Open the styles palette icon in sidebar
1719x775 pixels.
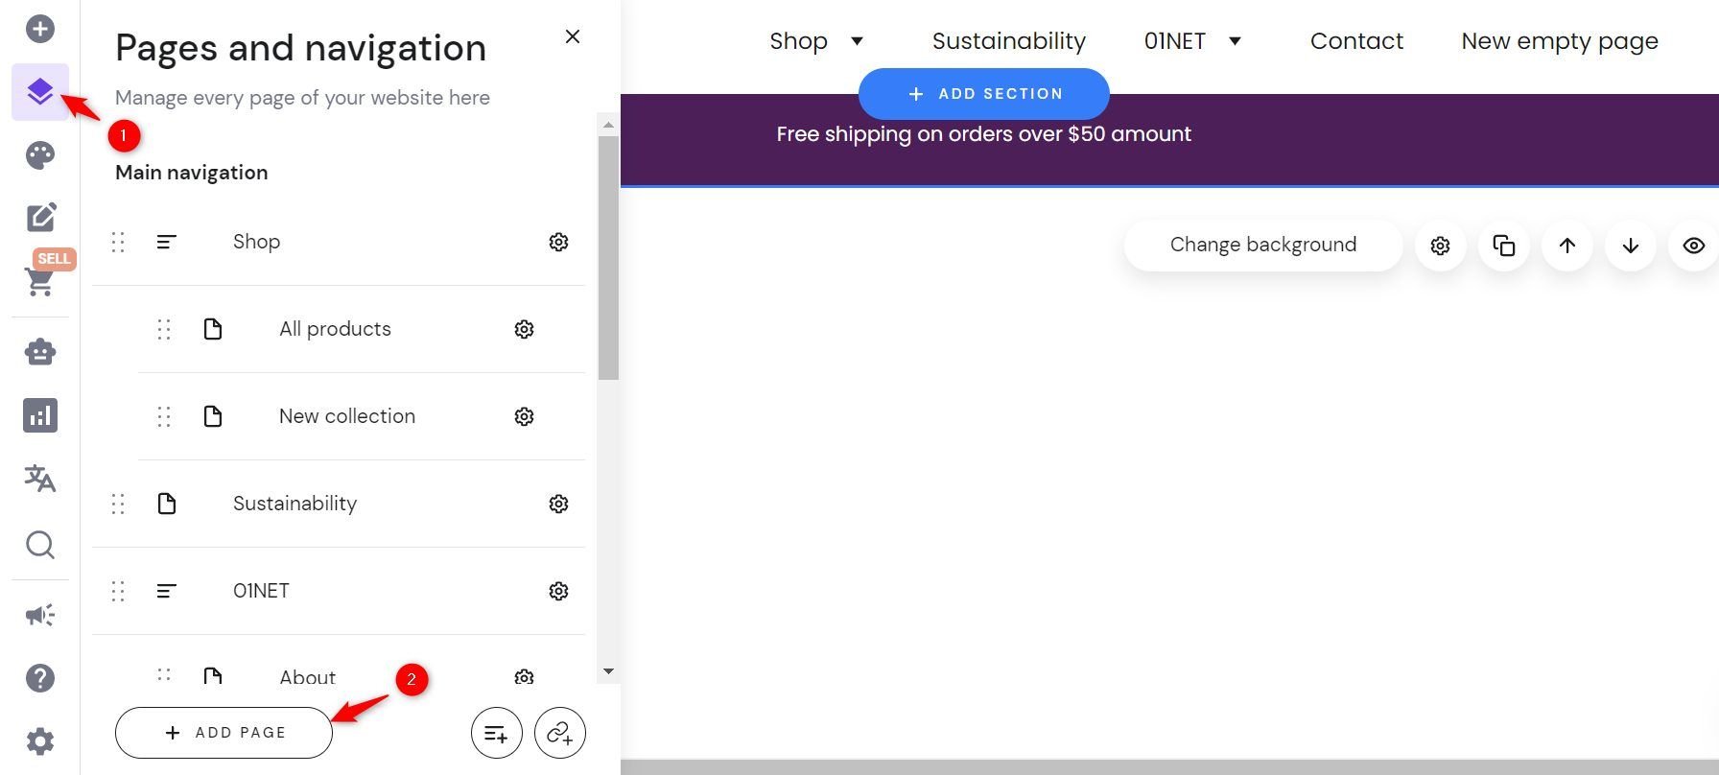pyautogui.click(x=40, y=155)
